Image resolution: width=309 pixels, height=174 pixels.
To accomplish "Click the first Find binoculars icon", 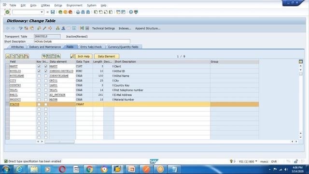I will coord(83,12).
